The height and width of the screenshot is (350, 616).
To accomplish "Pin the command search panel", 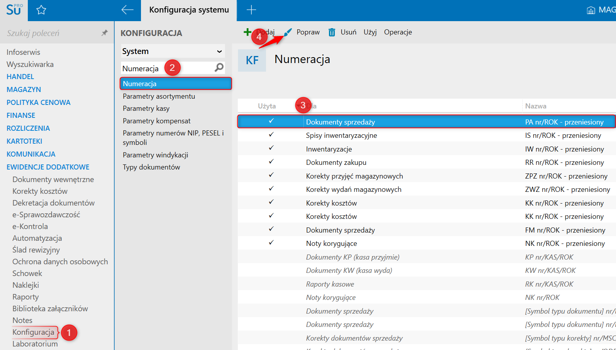I will coord(104,33).
